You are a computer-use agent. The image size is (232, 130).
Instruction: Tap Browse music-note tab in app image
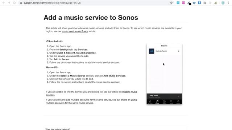coord(157,102)
